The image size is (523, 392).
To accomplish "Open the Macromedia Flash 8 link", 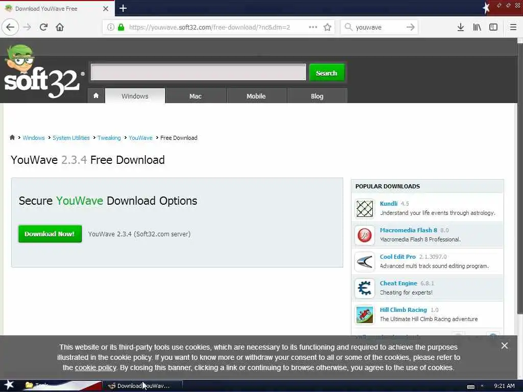I will [x=408, y=230].
